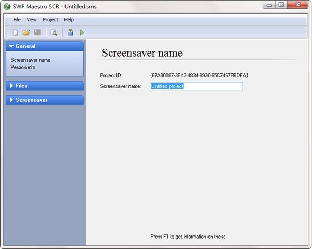Screen dimensions: 312x249
Task: Click the New project toolbar icon
Action: pos(15,32)
